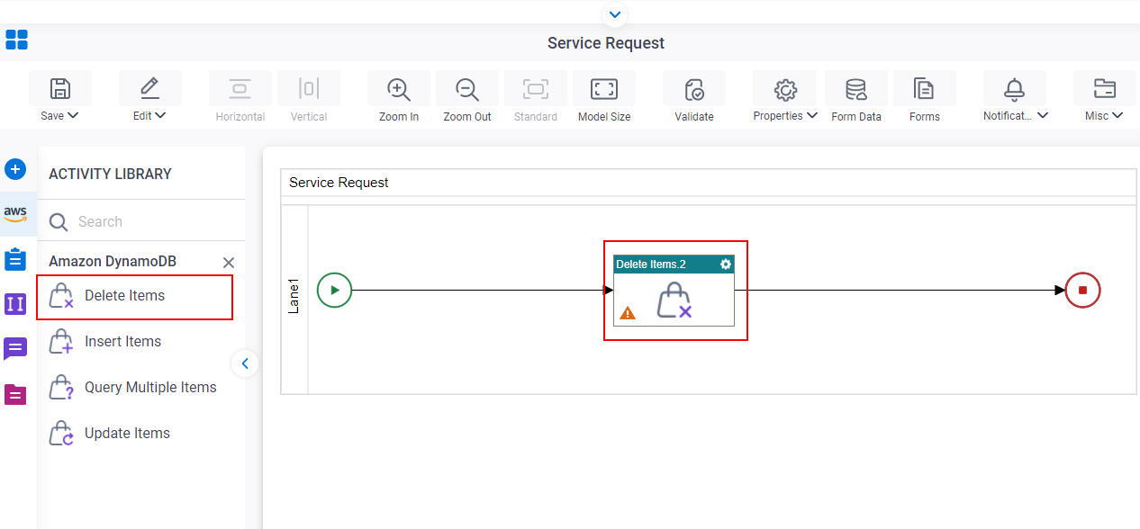Collapse the Activity Library panel arrow
This screenshot has height=529, width=1140.
pos(245,363)
